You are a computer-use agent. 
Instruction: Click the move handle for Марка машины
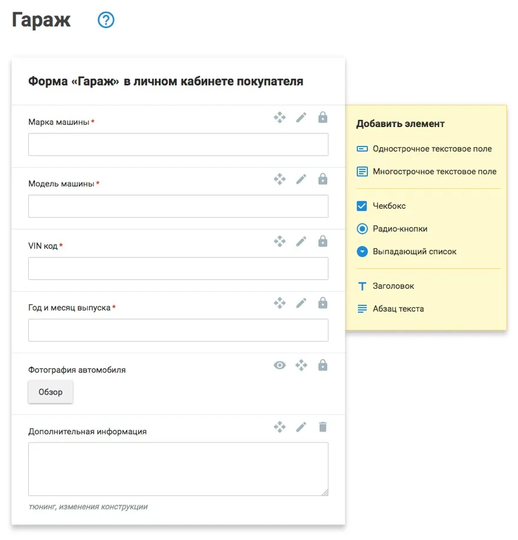click(x=280, y=118)
